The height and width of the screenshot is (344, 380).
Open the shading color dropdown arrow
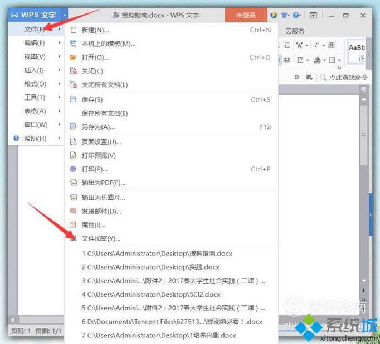pyautogui.click(x=324, y=60)
